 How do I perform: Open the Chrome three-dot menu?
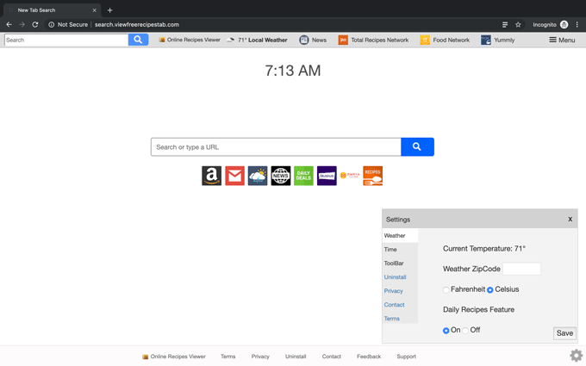click(577, 25)
